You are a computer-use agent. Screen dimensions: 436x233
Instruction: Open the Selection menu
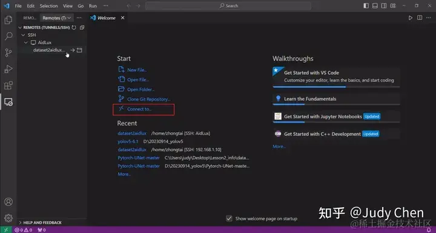pos(48,6)
